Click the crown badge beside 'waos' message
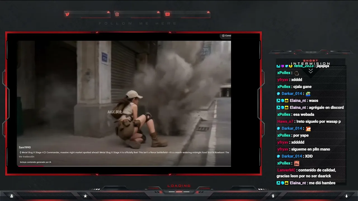 (286, 101)
